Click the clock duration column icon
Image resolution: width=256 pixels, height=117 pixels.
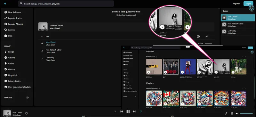tap(198, 37)
